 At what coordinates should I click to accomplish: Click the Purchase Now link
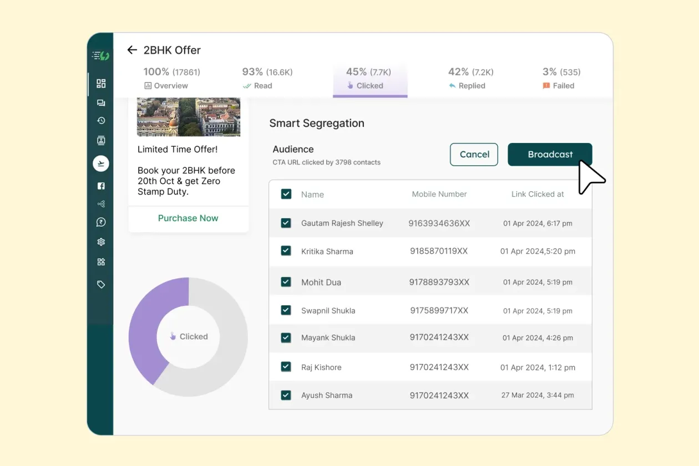(x=188, y=218)
